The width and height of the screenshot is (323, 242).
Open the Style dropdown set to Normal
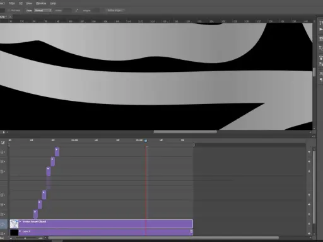coord(43,10)
